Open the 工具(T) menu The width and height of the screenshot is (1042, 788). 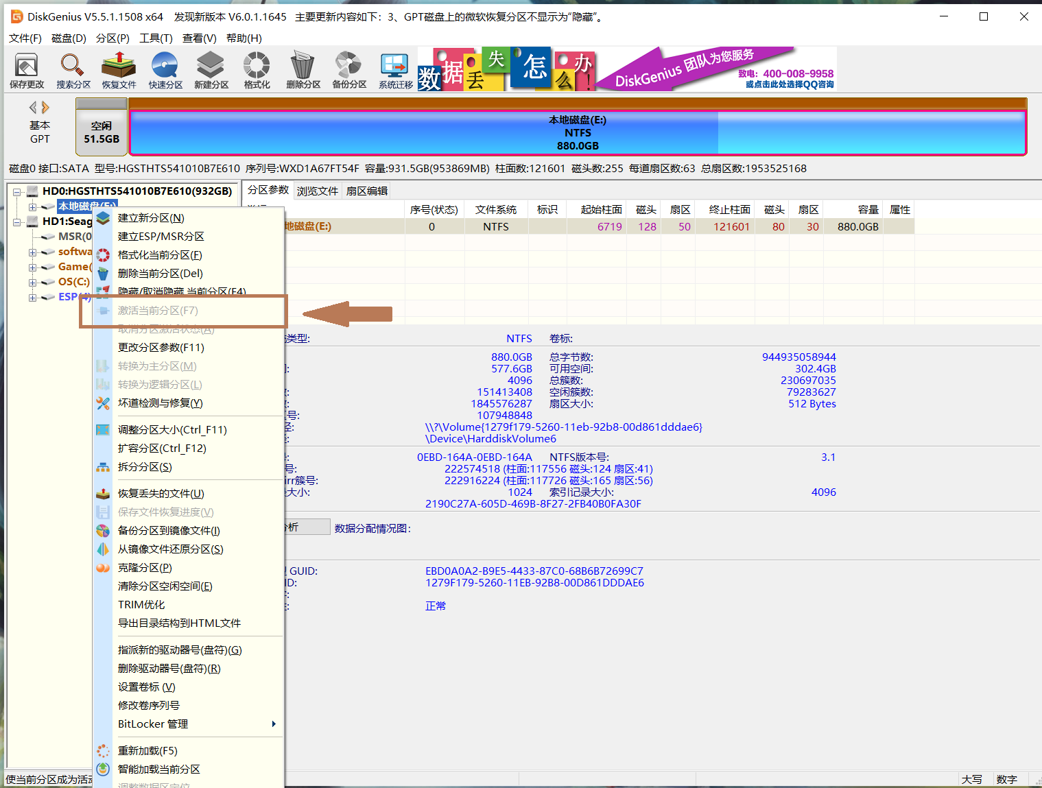[x=156, y=38]
